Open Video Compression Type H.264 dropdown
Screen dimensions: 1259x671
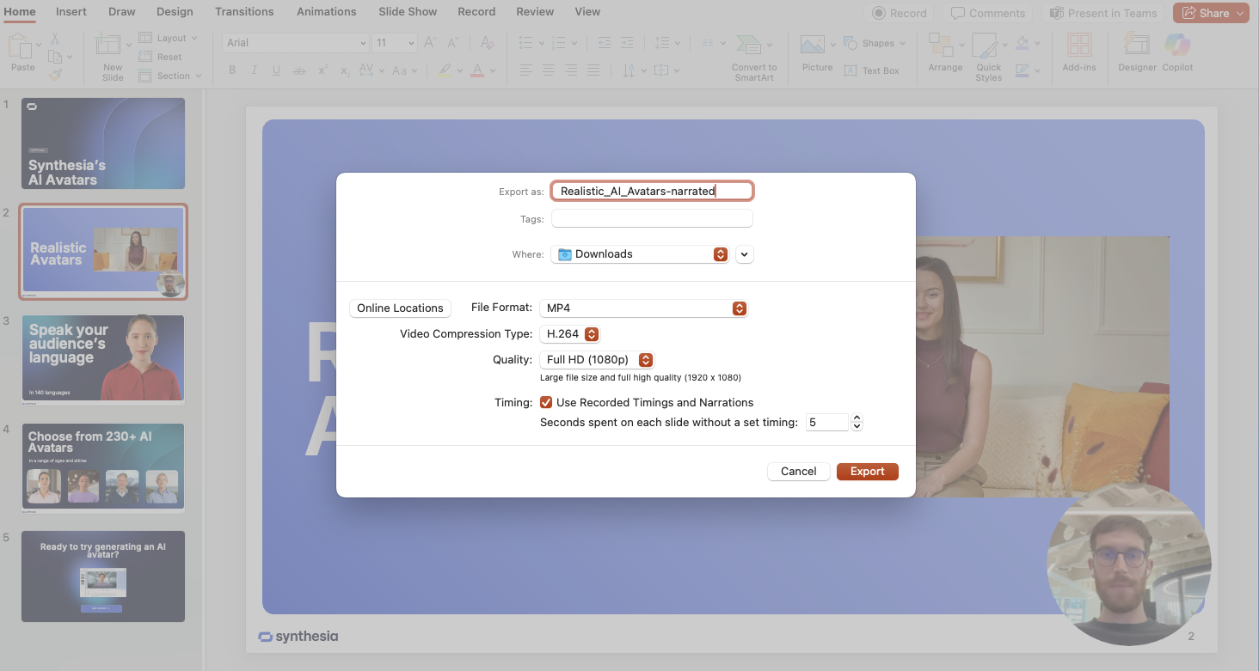[x=569, y=333]
